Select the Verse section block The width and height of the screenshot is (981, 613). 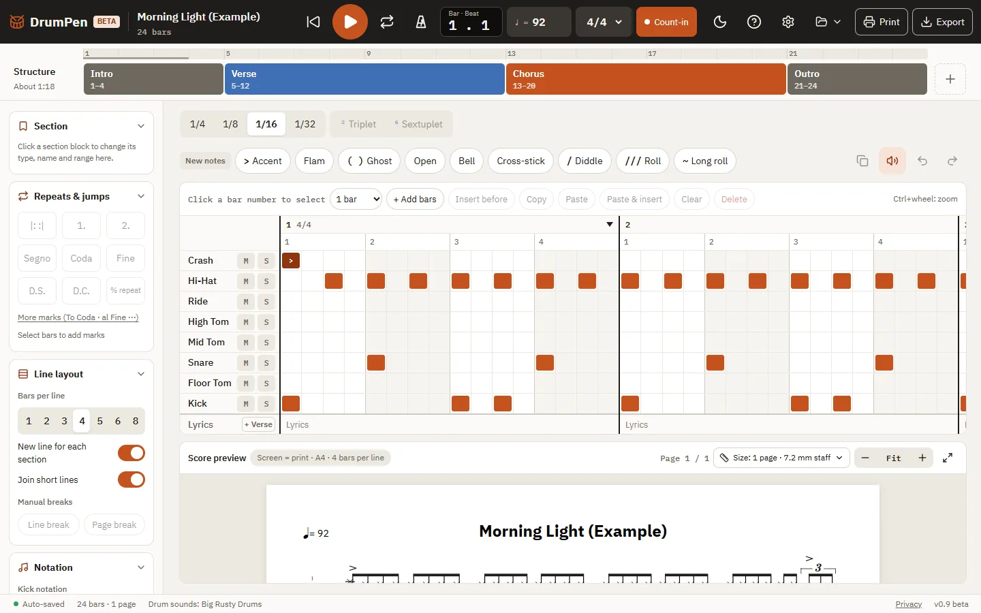(x=364, y=79)
